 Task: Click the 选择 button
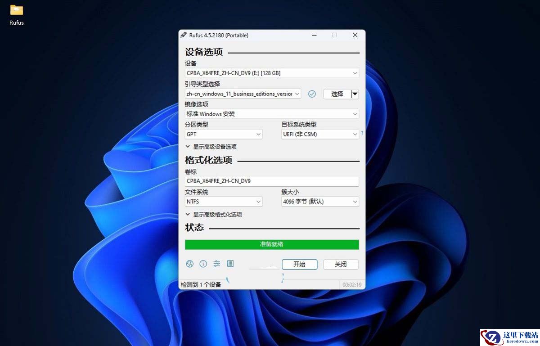337,94
